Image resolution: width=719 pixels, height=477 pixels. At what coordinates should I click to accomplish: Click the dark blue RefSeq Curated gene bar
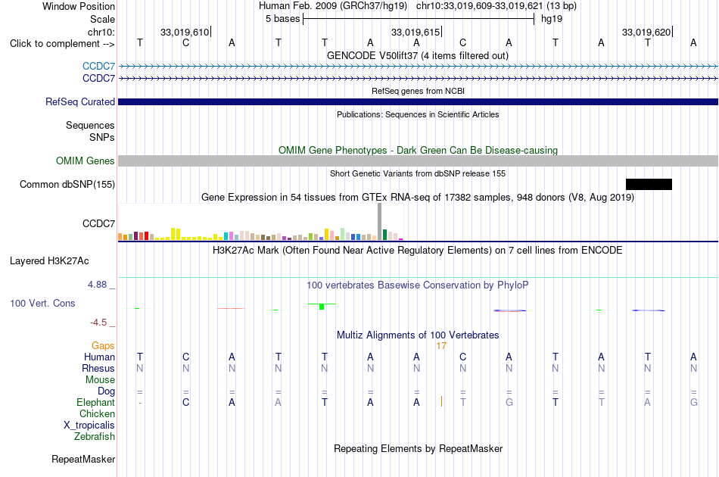pos(419,101)
